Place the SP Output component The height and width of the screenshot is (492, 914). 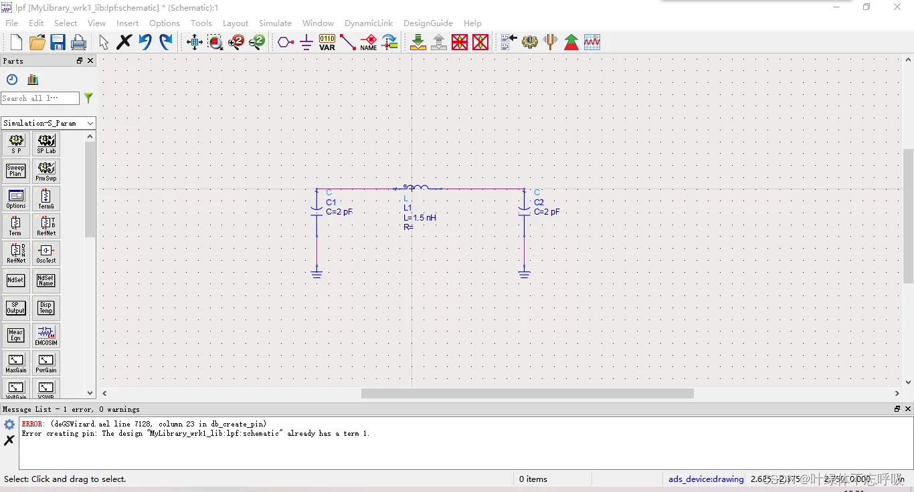click(16, 308)
